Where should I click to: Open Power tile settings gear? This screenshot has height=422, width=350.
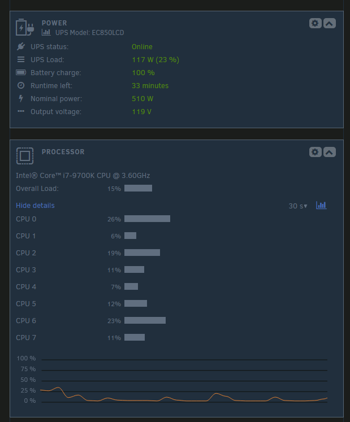click(x=315, y=23)
